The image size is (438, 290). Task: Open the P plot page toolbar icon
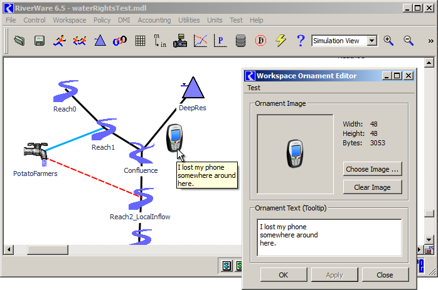(220, 41)
